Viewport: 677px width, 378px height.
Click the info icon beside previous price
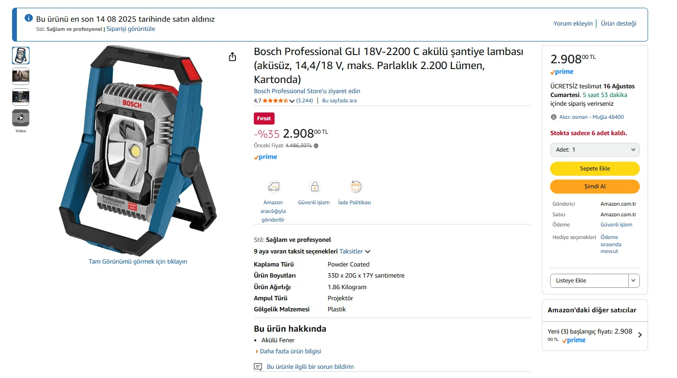click(316, 145)
